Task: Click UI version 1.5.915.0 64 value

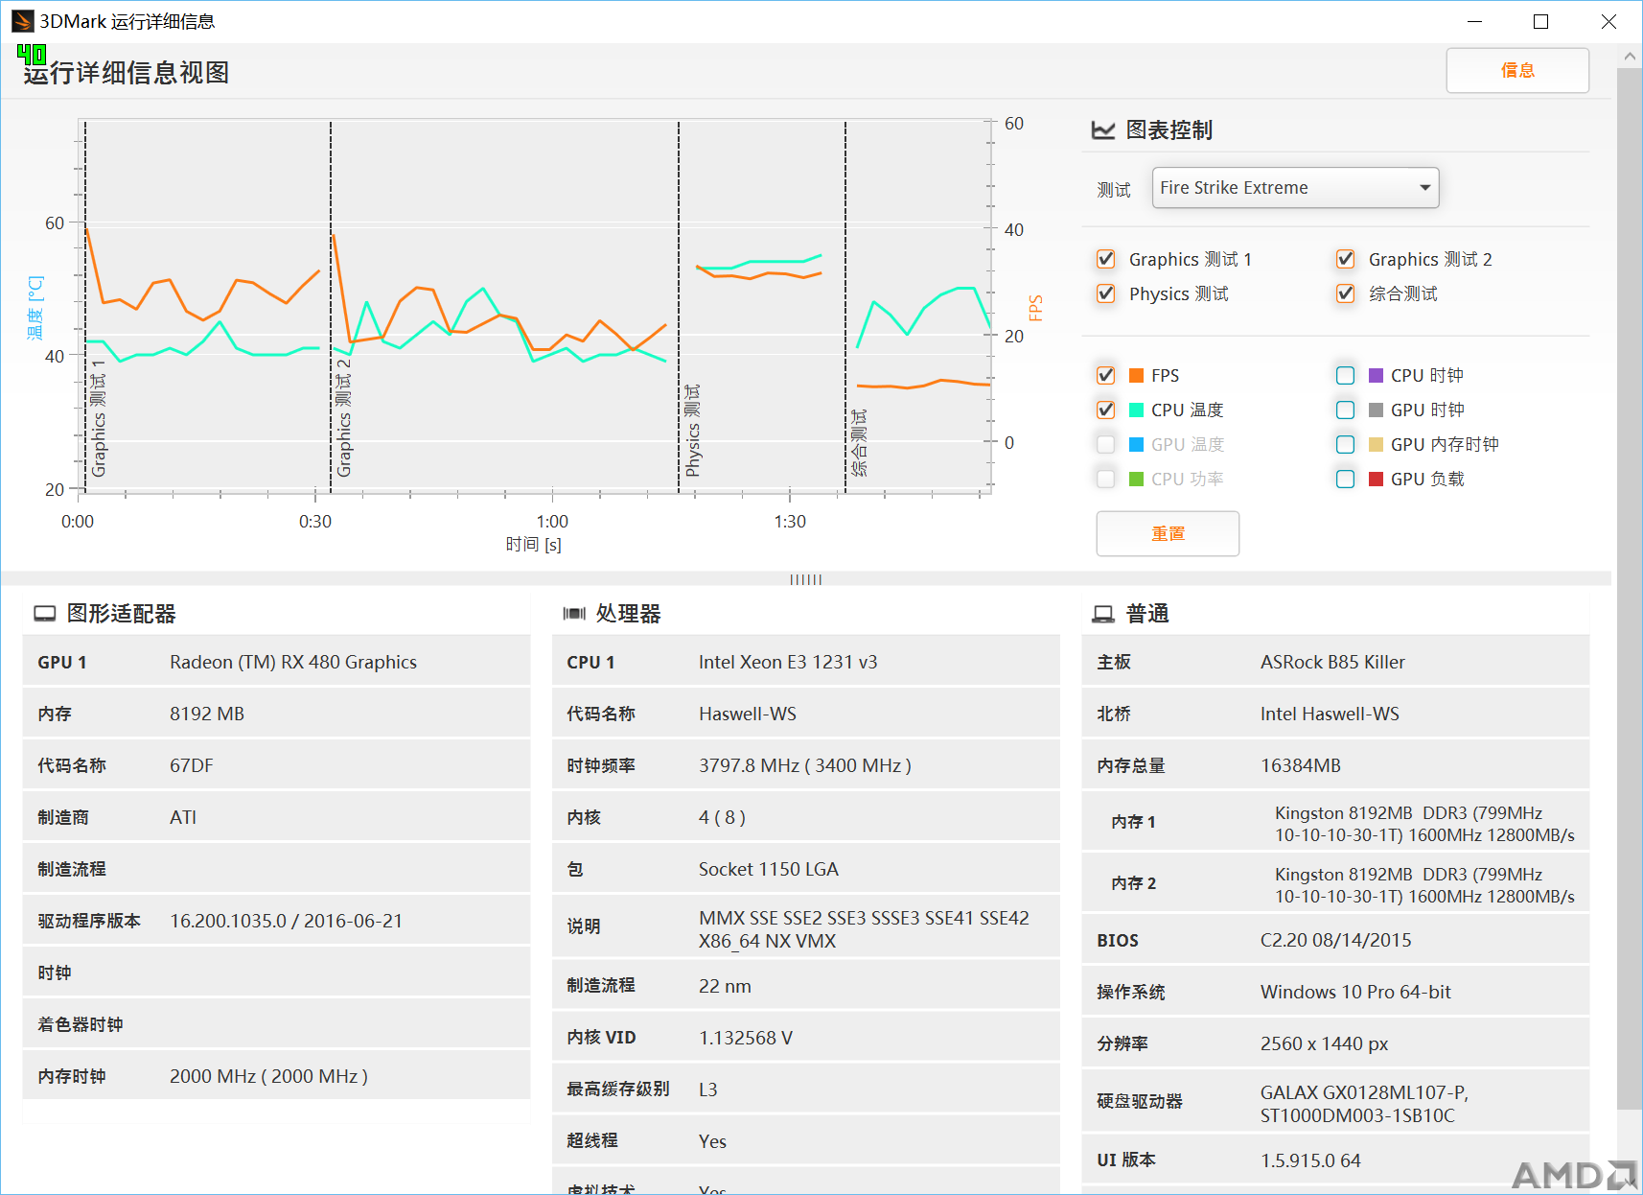Action: (1310, 1161)
